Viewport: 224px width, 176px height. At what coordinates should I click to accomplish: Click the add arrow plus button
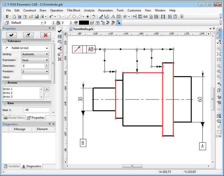click(47, 89)
